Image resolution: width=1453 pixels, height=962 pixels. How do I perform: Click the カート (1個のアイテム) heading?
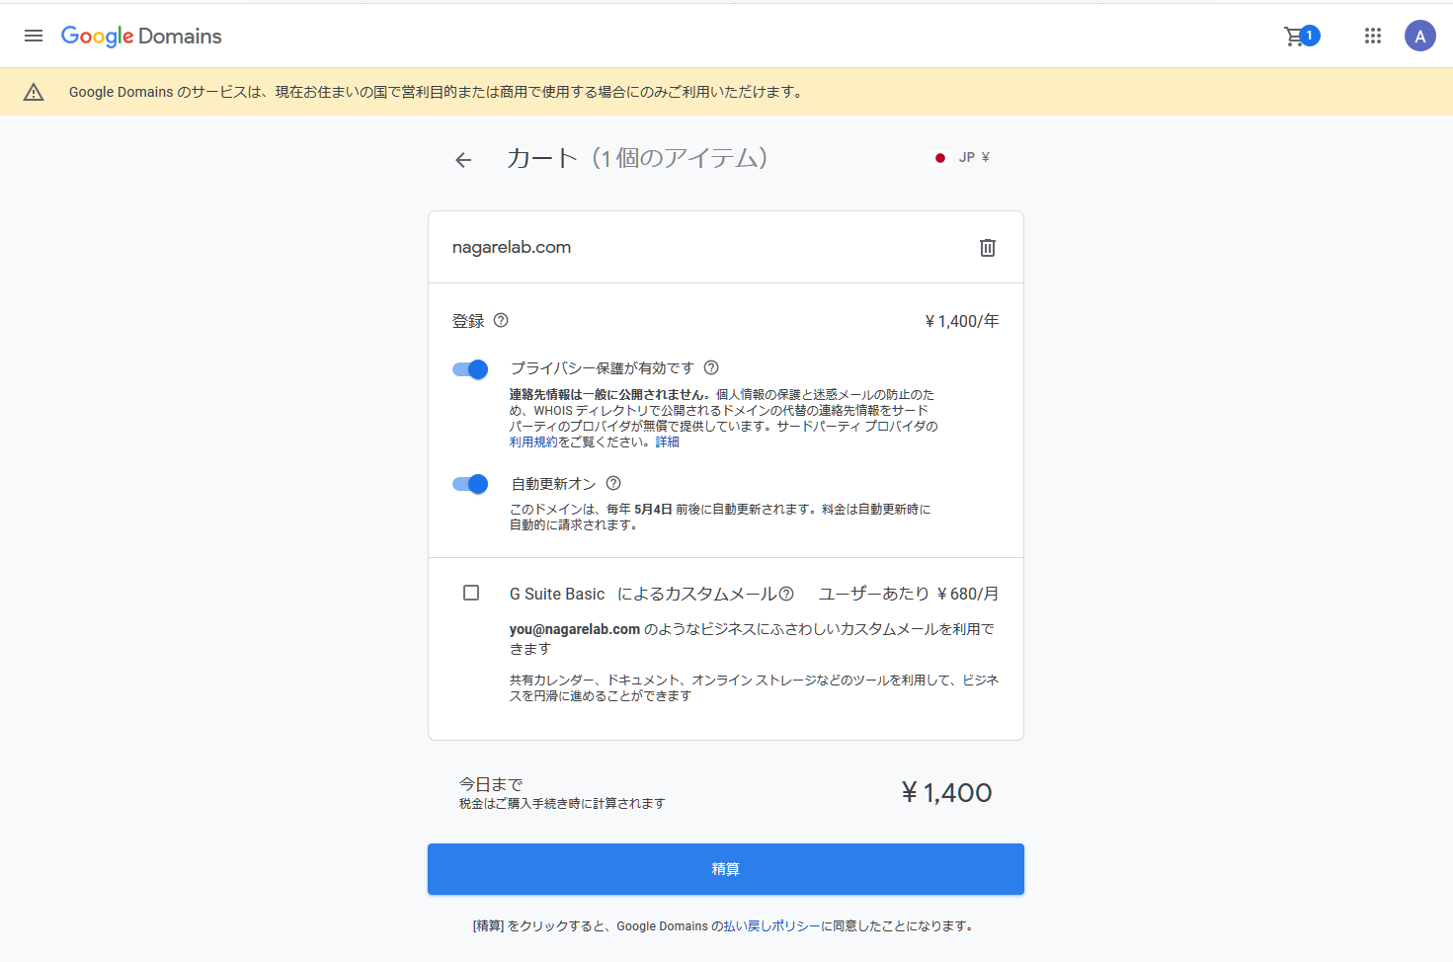pos(637,158)
